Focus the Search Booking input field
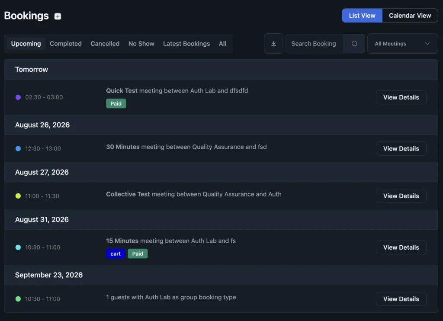 315,44
